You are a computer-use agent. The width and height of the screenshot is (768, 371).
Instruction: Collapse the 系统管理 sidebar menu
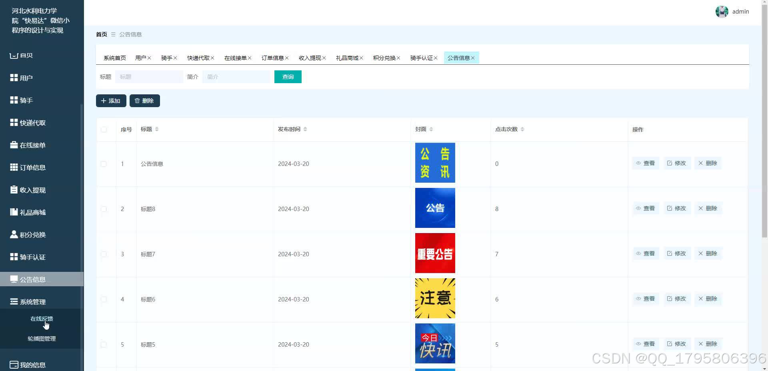pos(42,301)
